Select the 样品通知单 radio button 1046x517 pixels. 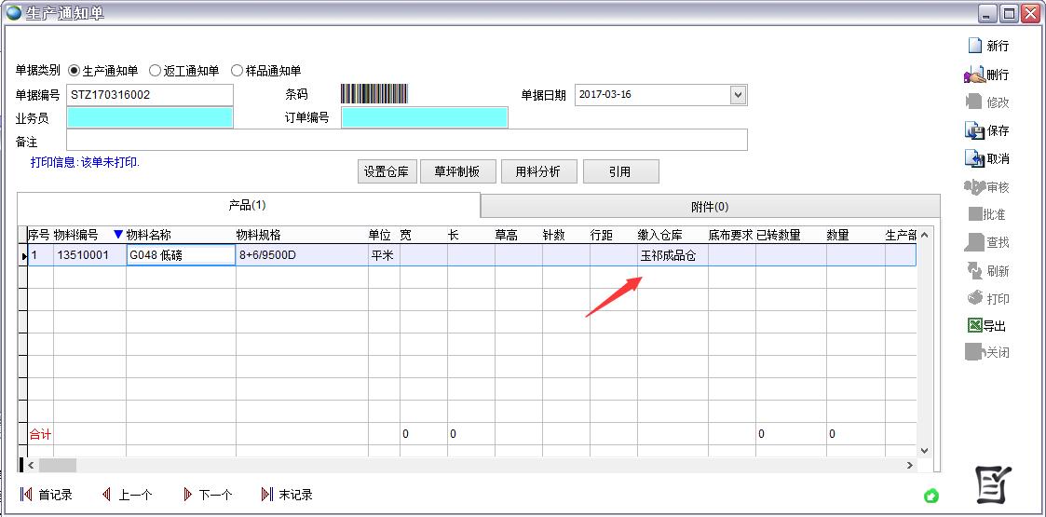[238, 71]
